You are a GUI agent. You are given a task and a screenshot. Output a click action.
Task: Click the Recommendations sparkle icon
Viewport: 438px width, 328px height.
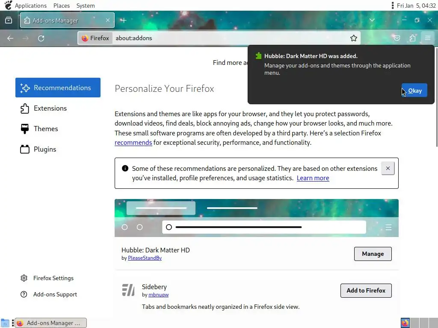(25, 88)
